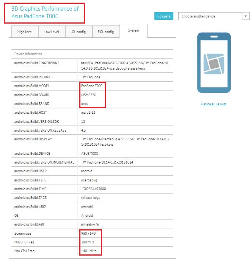The width and height of the screenshot is (250, 259).
Task: Select the '960 x 540' screen size value
Action: [88, 233]
